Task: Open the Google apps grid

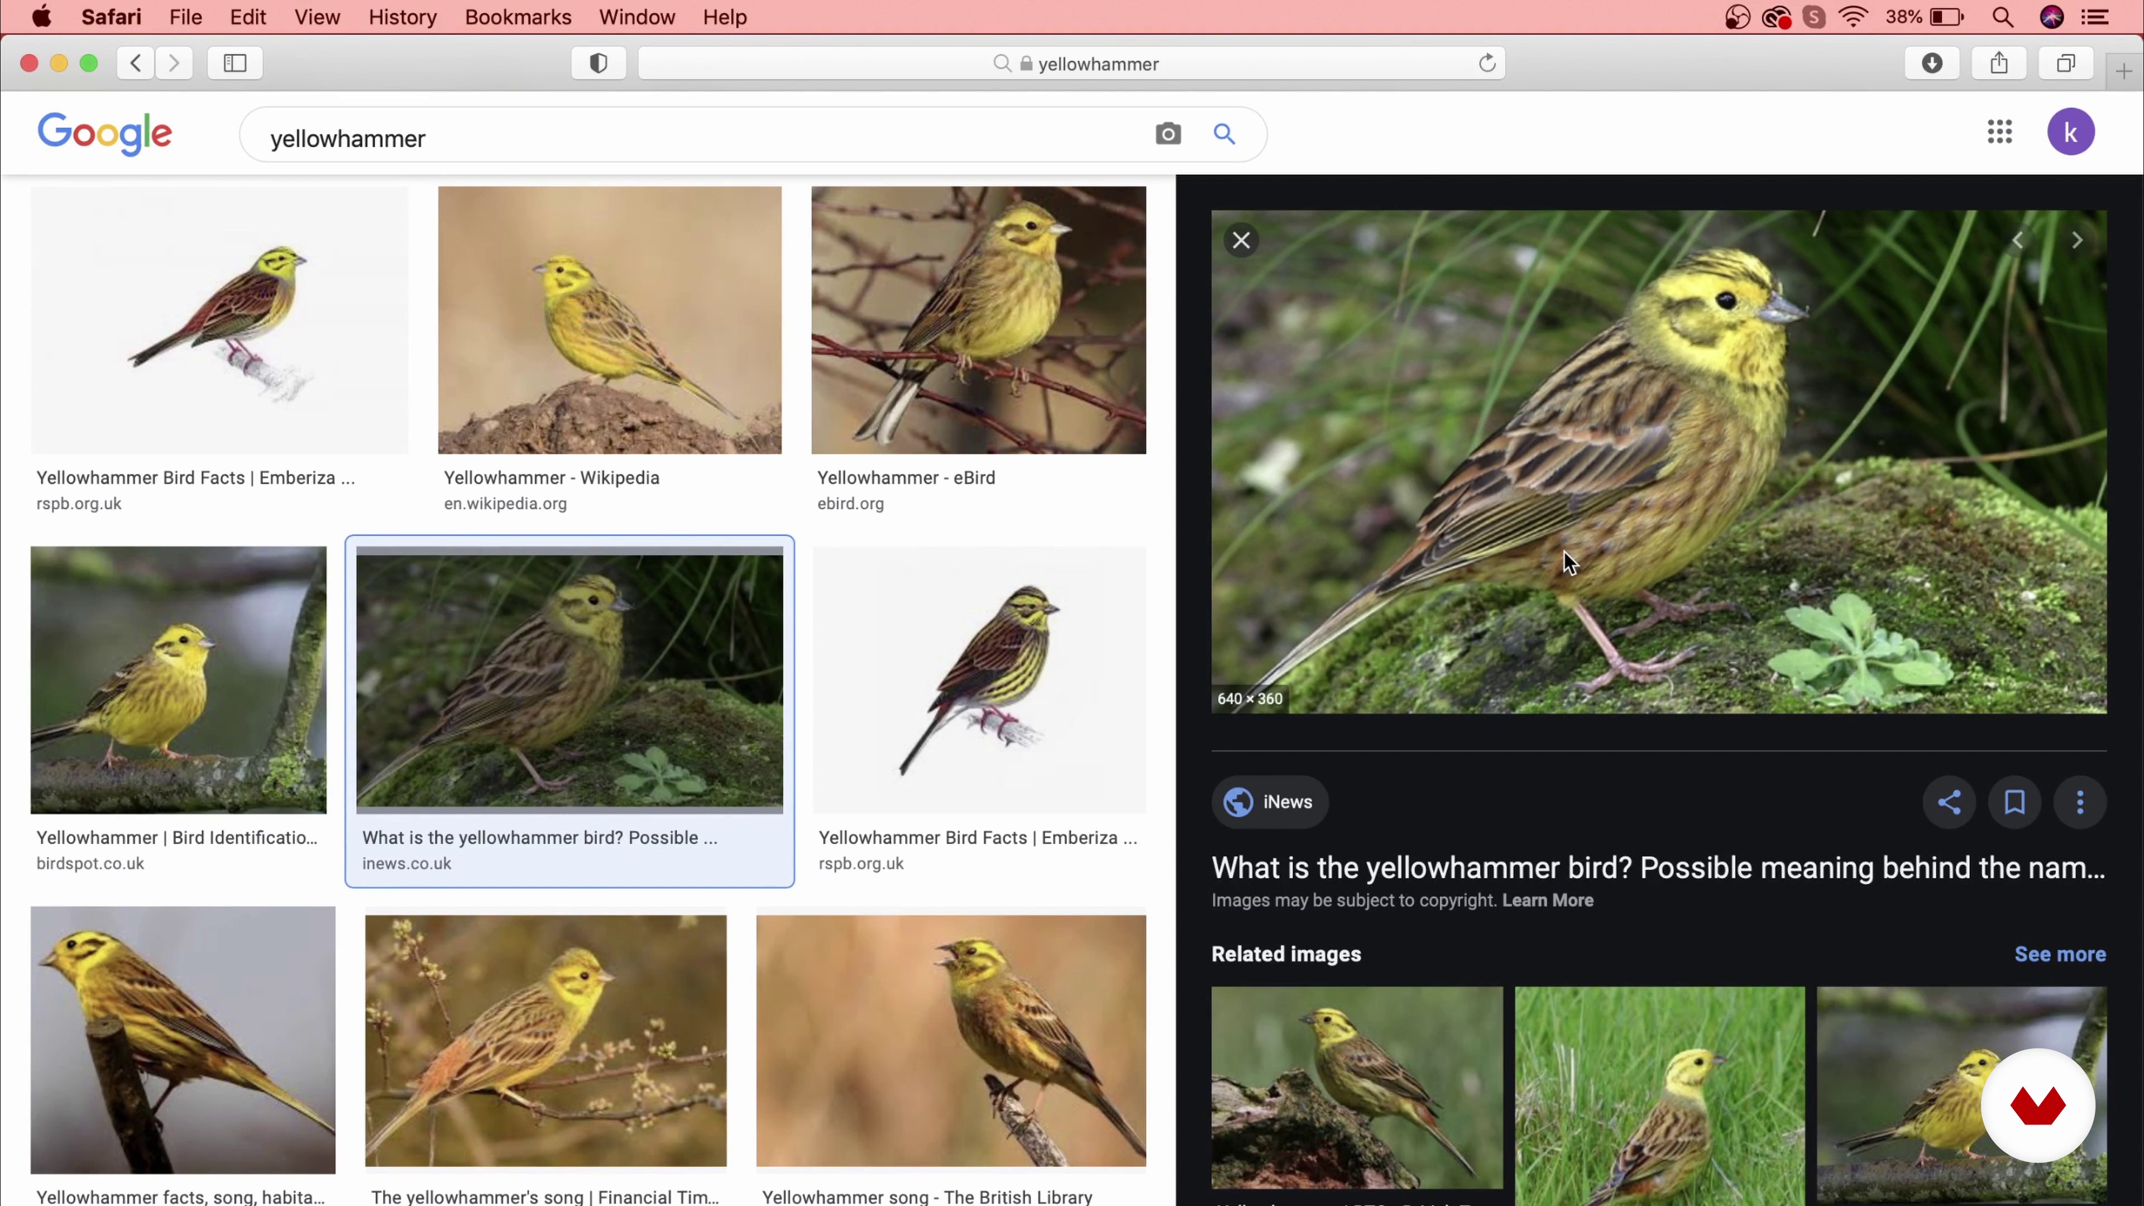Action: 1999,132
